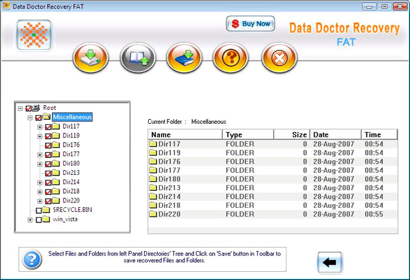
Task: Select Dir176 label in the tree
Action: 71,144
